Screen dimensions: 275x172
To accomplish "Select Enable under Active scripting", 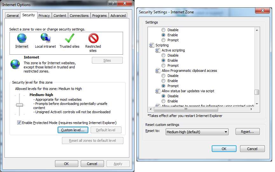I will [163, 60].
